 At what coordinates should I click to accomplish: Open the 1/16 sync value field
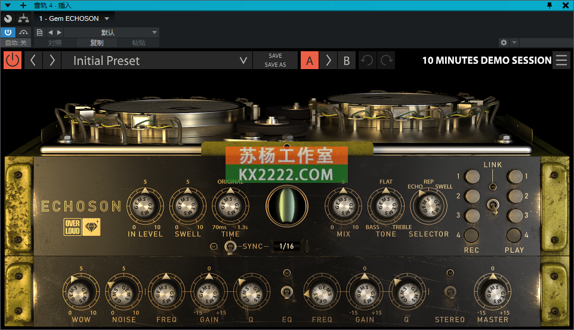point(286,247)
